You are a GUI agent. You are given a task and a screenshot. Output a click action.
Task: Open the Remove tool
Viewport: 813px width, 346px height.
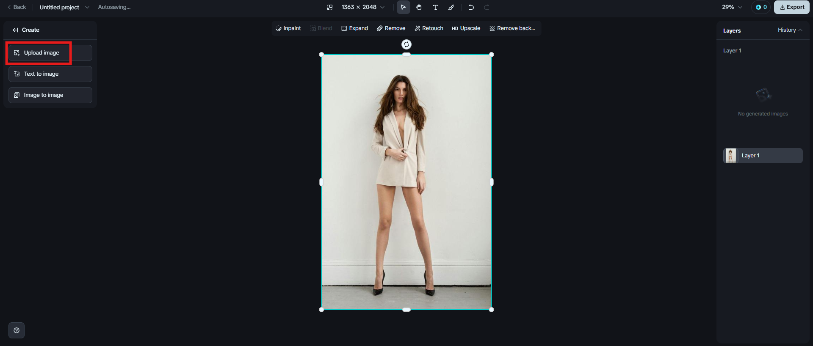pyautogui.click(x=391, y=28)
